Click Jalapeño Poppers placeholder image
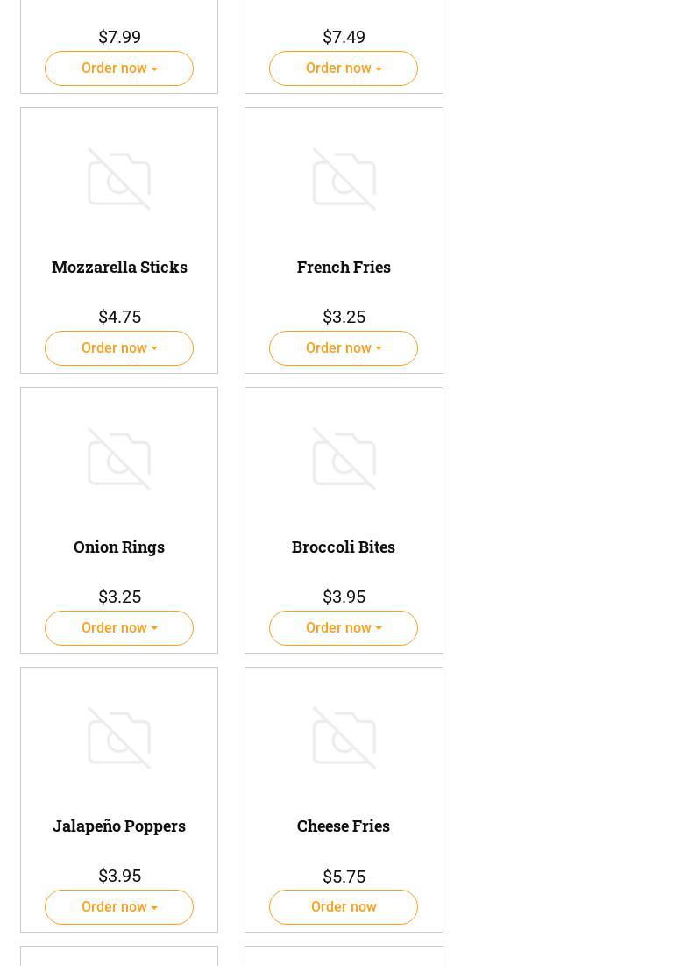This screenshot has width=688, height=966. coord(119,738)
